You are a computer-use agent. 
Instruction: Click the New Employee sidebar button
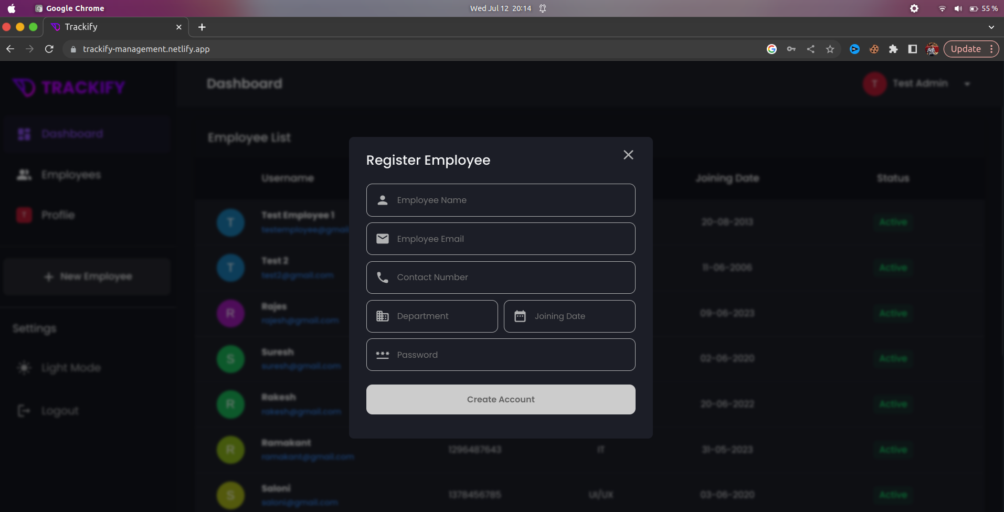87,276
